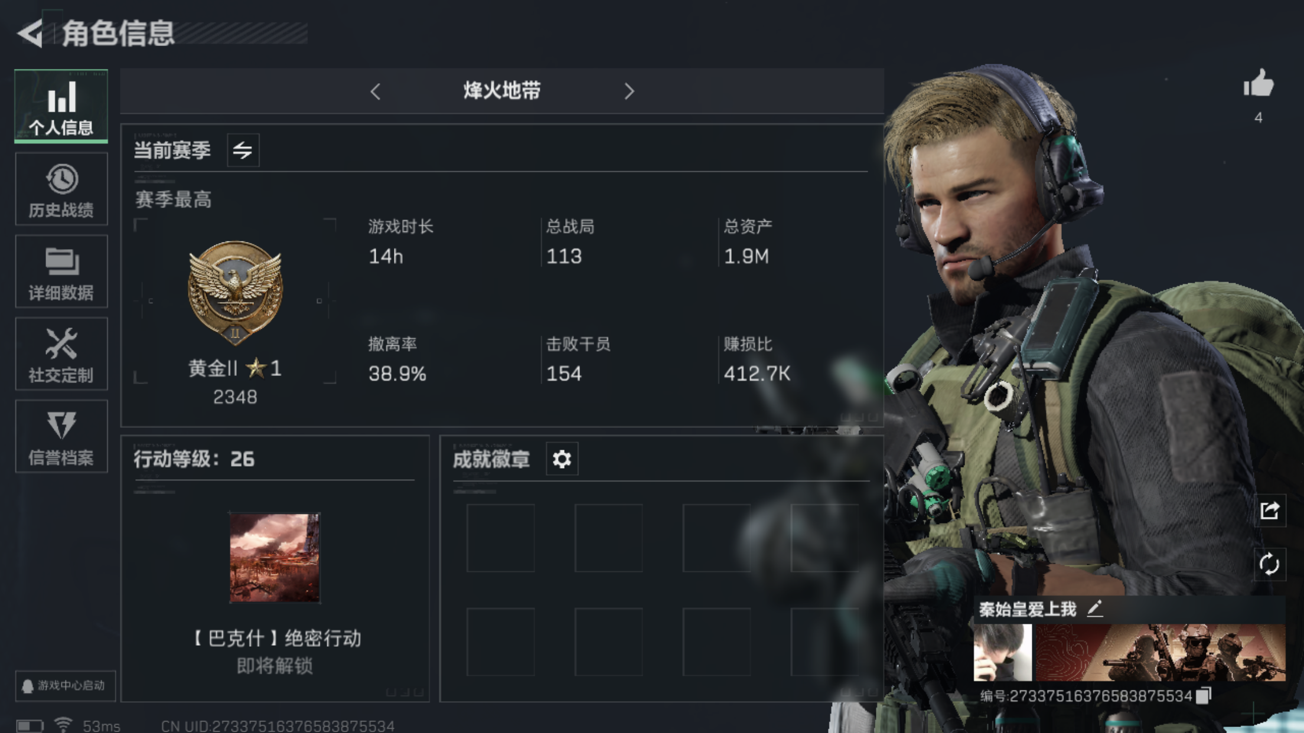Click the 【巴克什】绝密行动 mission thumbnail
The image size is (1304, 733).
(275, 558)
